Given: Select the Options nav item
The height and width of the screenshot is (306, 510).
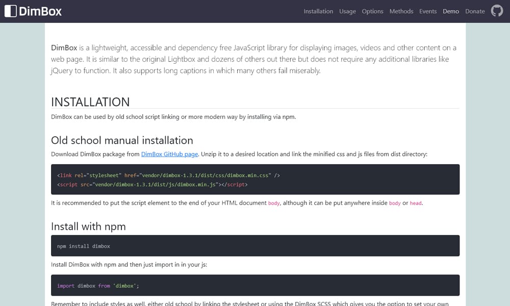Looking at the screenshot, I should (x=372, y=11).
